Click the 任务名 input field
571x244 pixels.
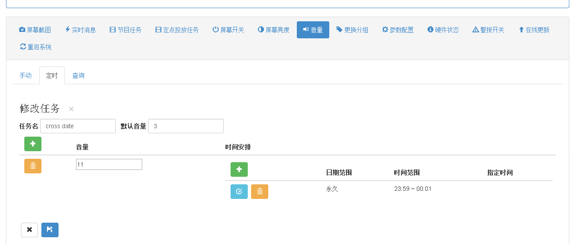coord(78,126)
